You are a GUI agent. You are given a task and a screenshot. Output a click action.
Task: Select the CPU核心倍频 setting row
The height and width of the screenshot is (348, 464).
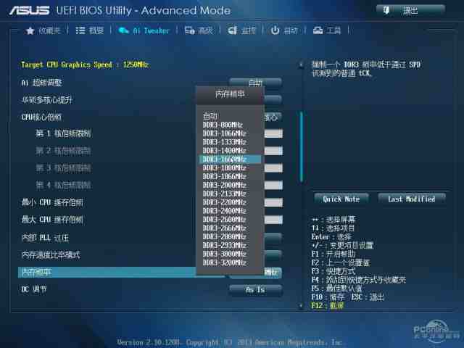click(41, 117)
